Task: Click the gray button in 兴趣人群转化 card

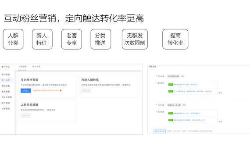Action: [86, 91]
